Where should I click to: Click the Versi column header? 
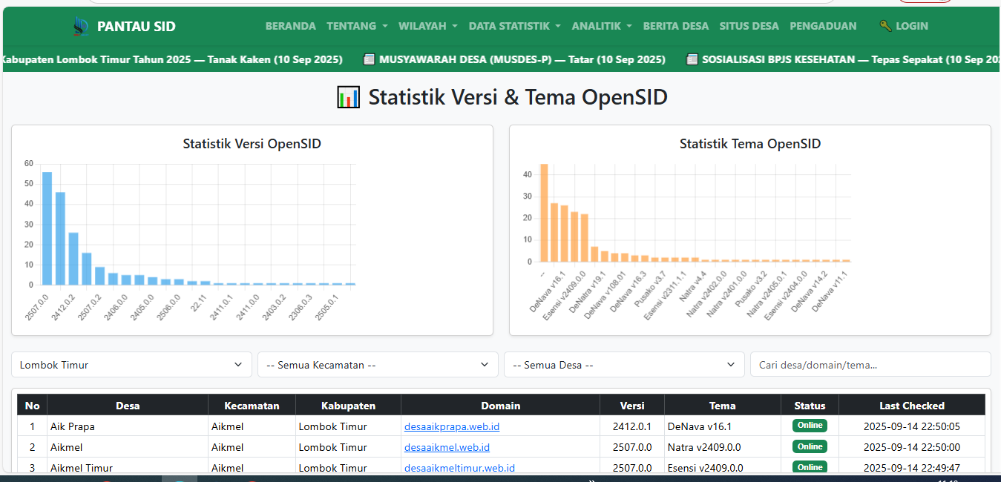(x=632, y=406)
